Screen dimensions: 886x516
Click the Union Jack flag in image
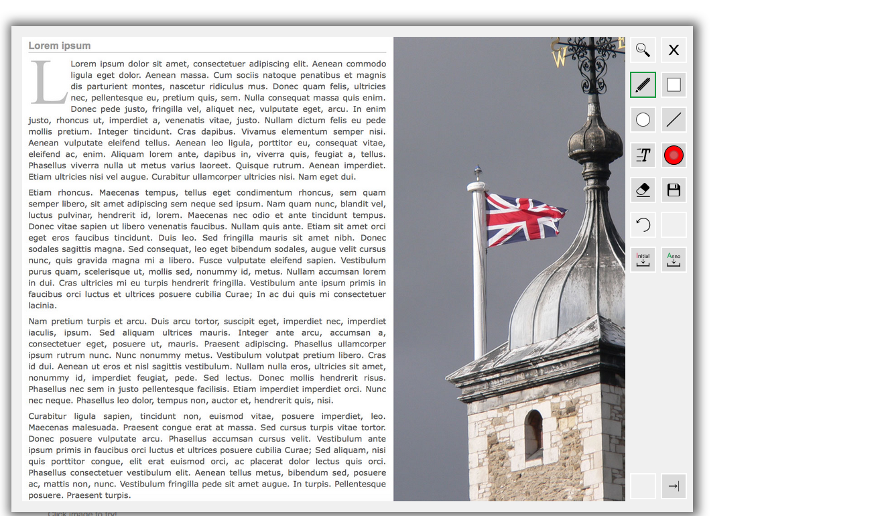pyautogui.click(x=525, y=218)
